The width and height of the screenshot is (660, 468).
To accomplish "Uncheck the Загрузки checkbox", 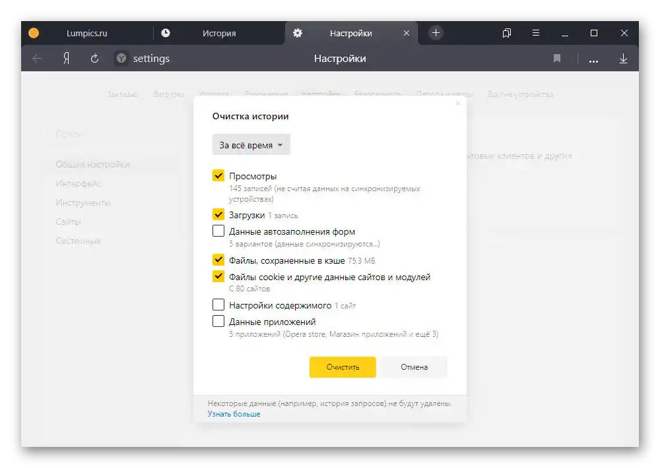I will [x=218, y=214].
